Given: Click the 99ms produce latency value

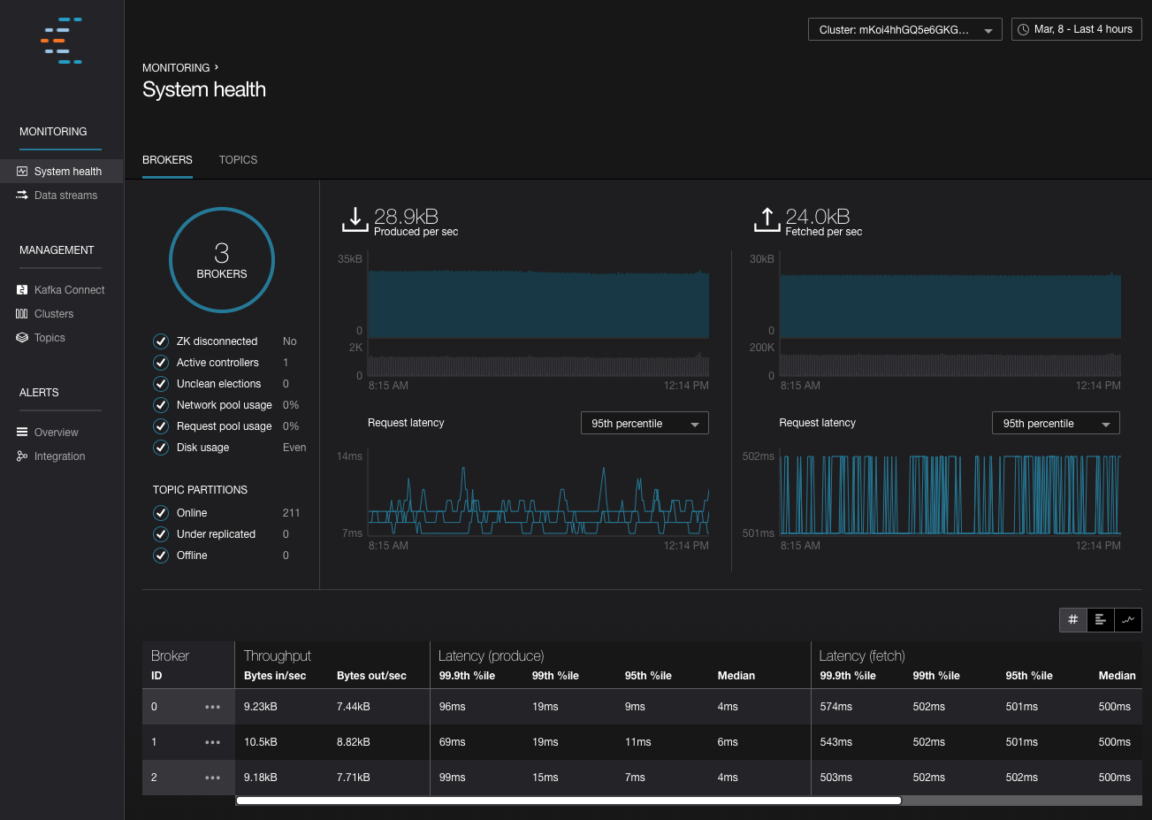Looking at the screenshot, I should point(452,778).
